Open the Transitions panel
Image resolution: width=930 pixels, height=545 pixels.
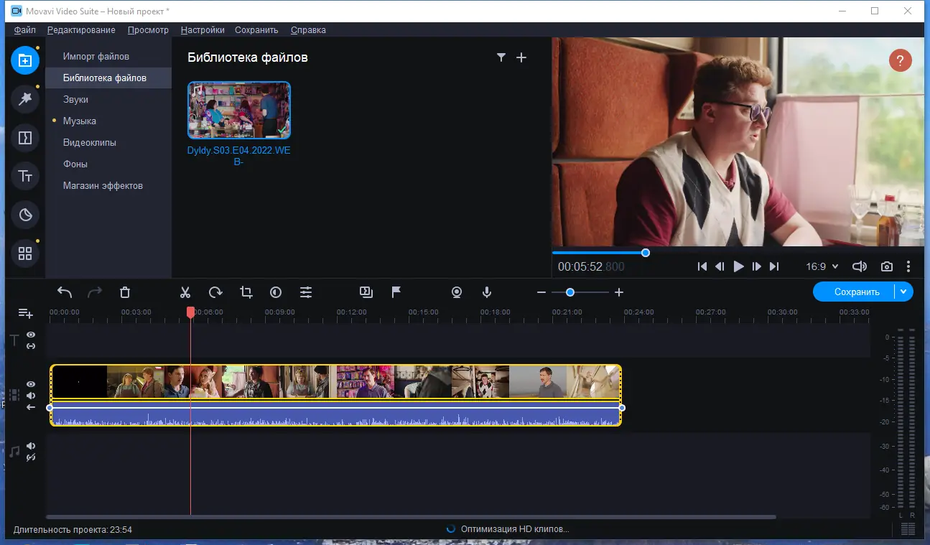pos(25,137)
